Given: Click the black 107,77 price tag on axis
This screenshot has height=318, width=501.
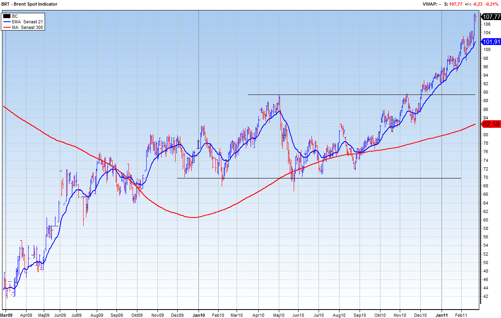Looking at the screenshot, I should (x=491, y=17).
